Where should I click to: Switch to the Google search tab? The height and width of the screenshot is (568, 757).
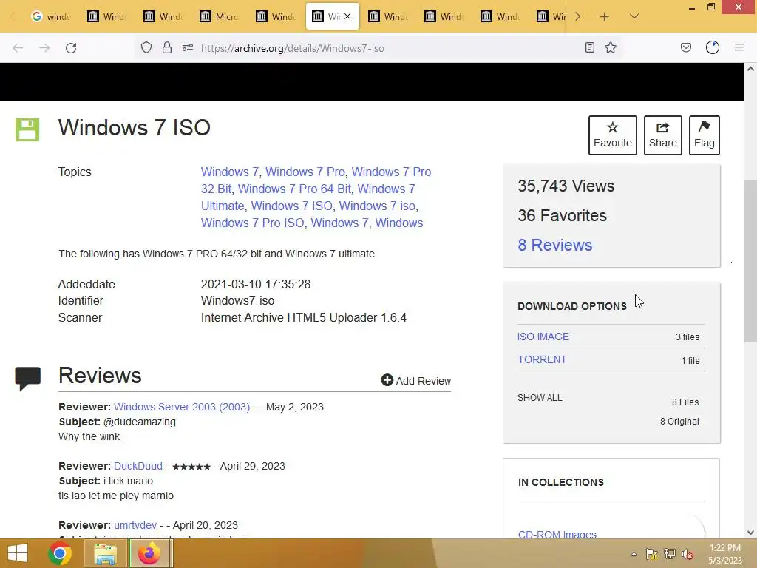tap(51, 16)
